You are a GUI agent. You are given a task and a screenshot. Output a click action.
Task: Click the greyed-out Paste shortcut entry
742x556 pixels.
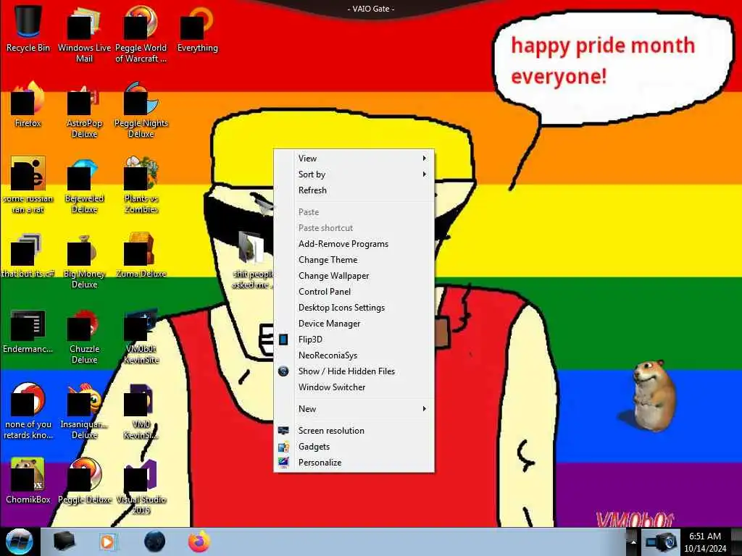coord(354,228)
